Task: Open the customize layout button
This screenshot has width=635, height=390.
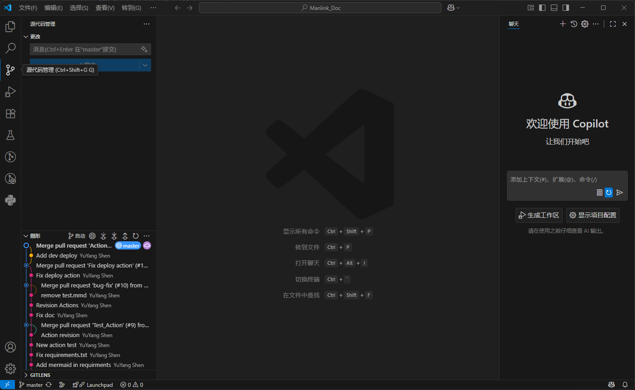Action: [531, 8]
